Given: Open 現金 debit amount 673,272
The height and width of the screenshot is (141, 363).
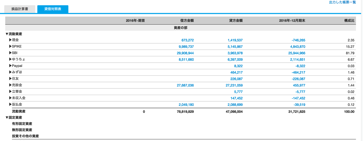Looking at the screenshot, I should coord(188,40).
